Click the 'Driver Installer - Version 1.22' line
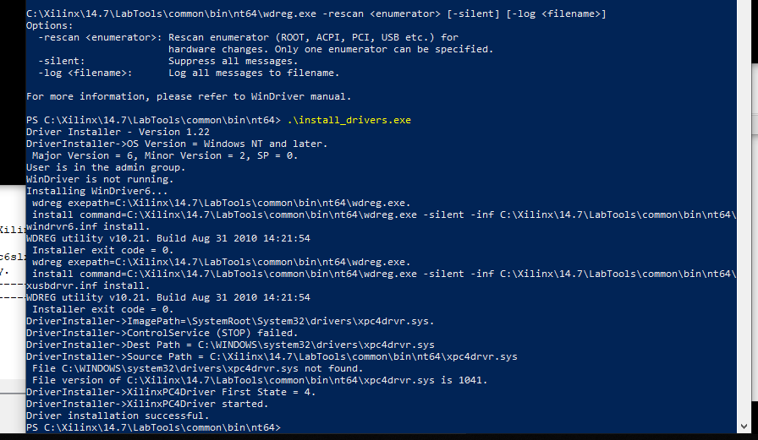 (118, 132)
